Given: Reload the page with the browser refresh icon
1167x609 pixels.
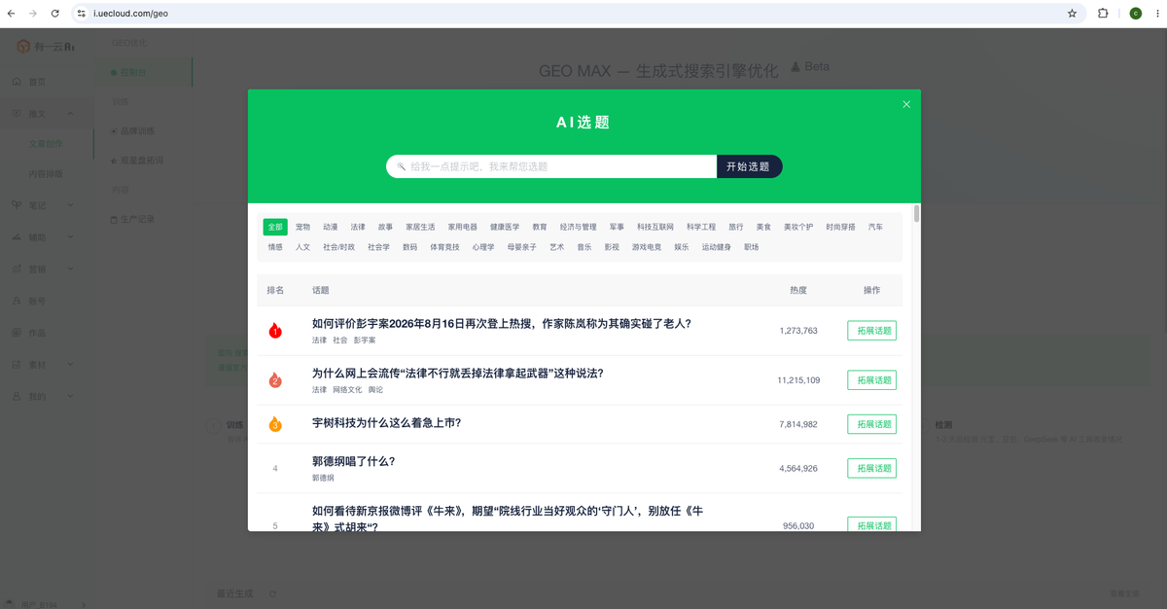Looking at the screenshot, I should 54,14.
